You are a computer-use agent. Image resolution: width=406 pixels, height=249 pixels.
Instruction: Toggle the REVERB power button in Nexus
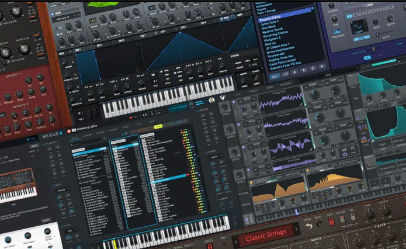coord(206,152)
